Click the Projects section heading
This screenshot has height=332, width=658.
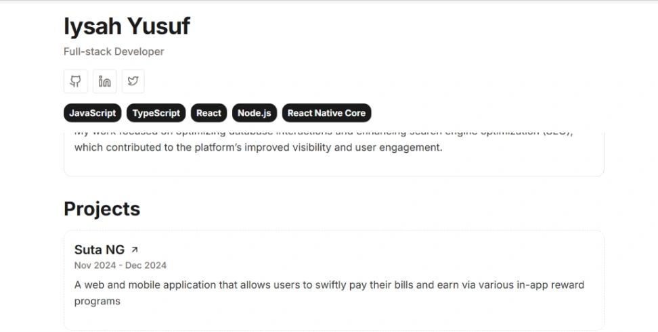coord(102,209)
